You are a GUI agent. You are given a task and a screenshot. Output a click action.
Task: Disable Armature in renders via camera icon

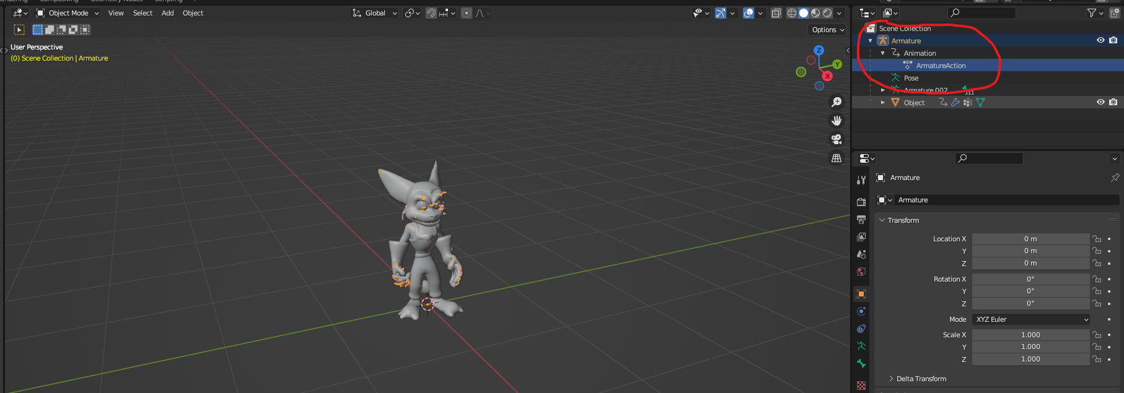coord(1113,40)
